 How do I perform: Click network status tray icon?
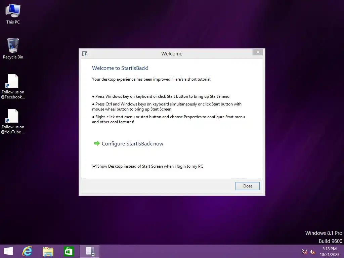304,252
